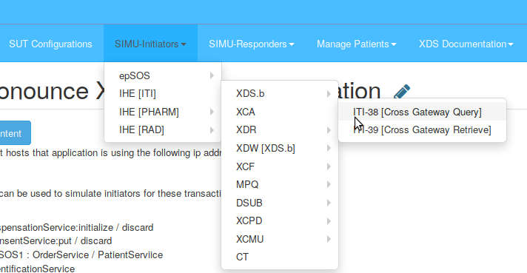The width and height of the screenshot is (527, 273).
Task: Expand the IHE [PHARM] submenu
Action: pos(163,112)
